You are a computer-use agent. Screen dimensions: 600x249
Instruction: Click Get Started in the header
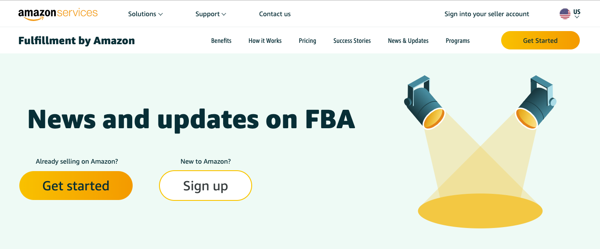(x=540, y=40)
